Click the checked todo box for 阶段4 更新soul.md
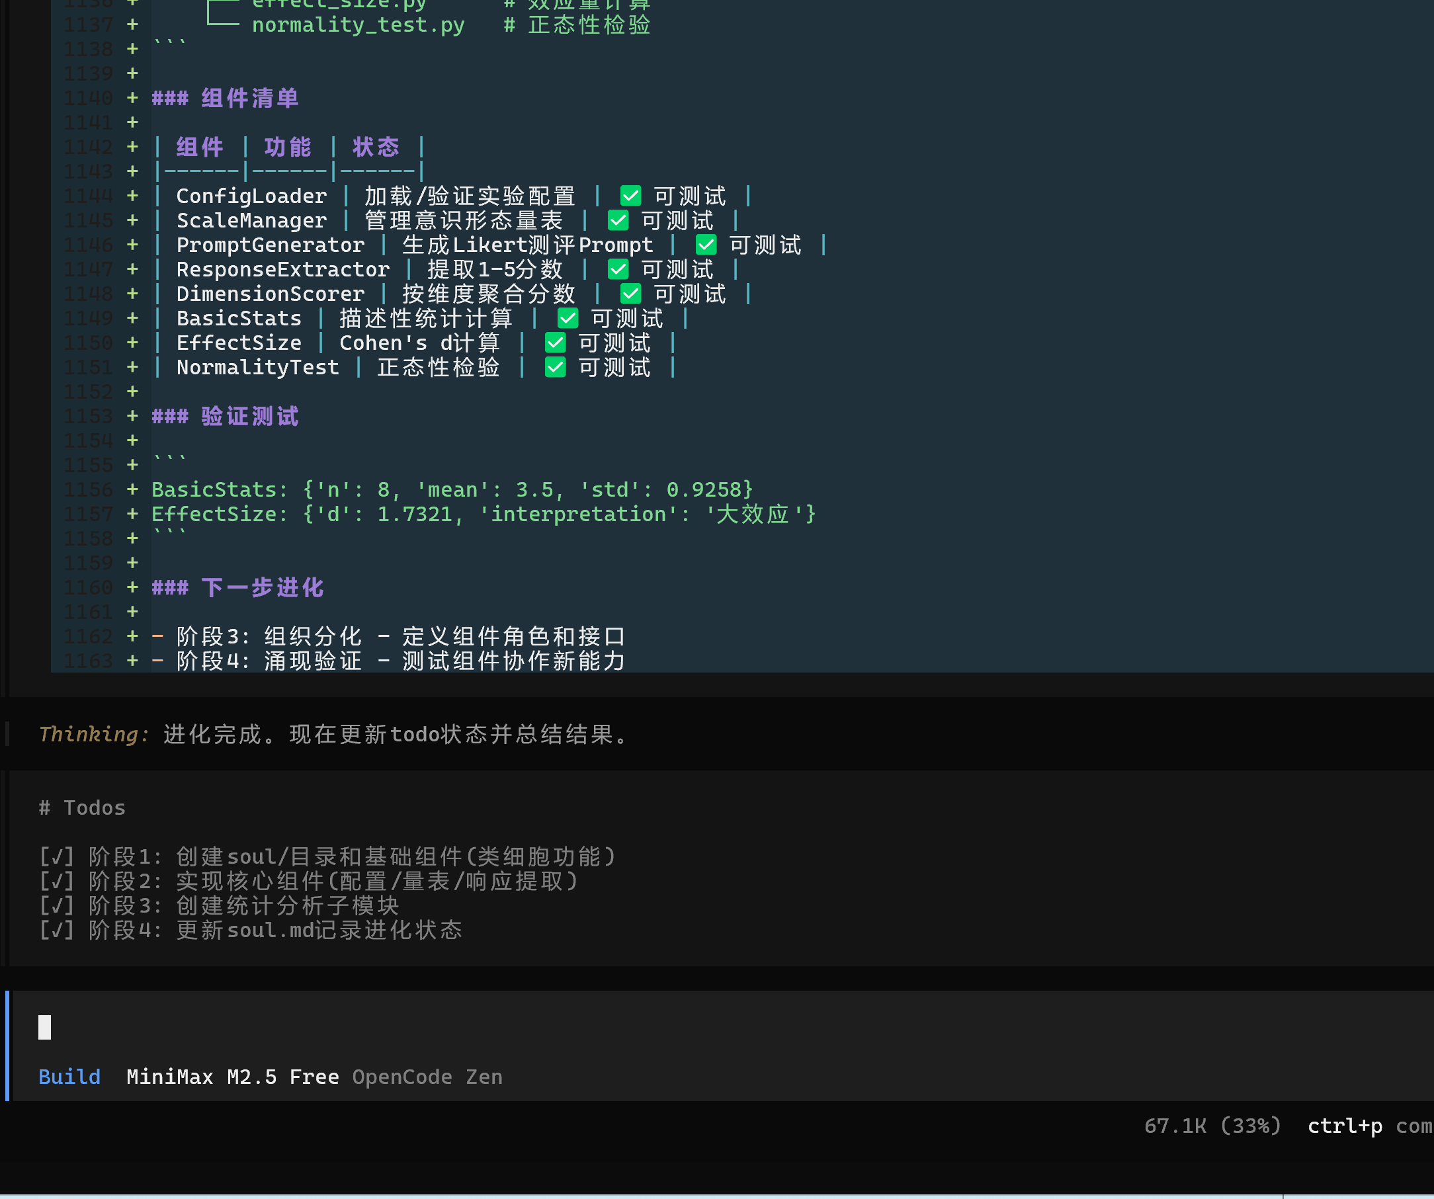This screenshot has width=1434, height=1199. pos(57,930)
